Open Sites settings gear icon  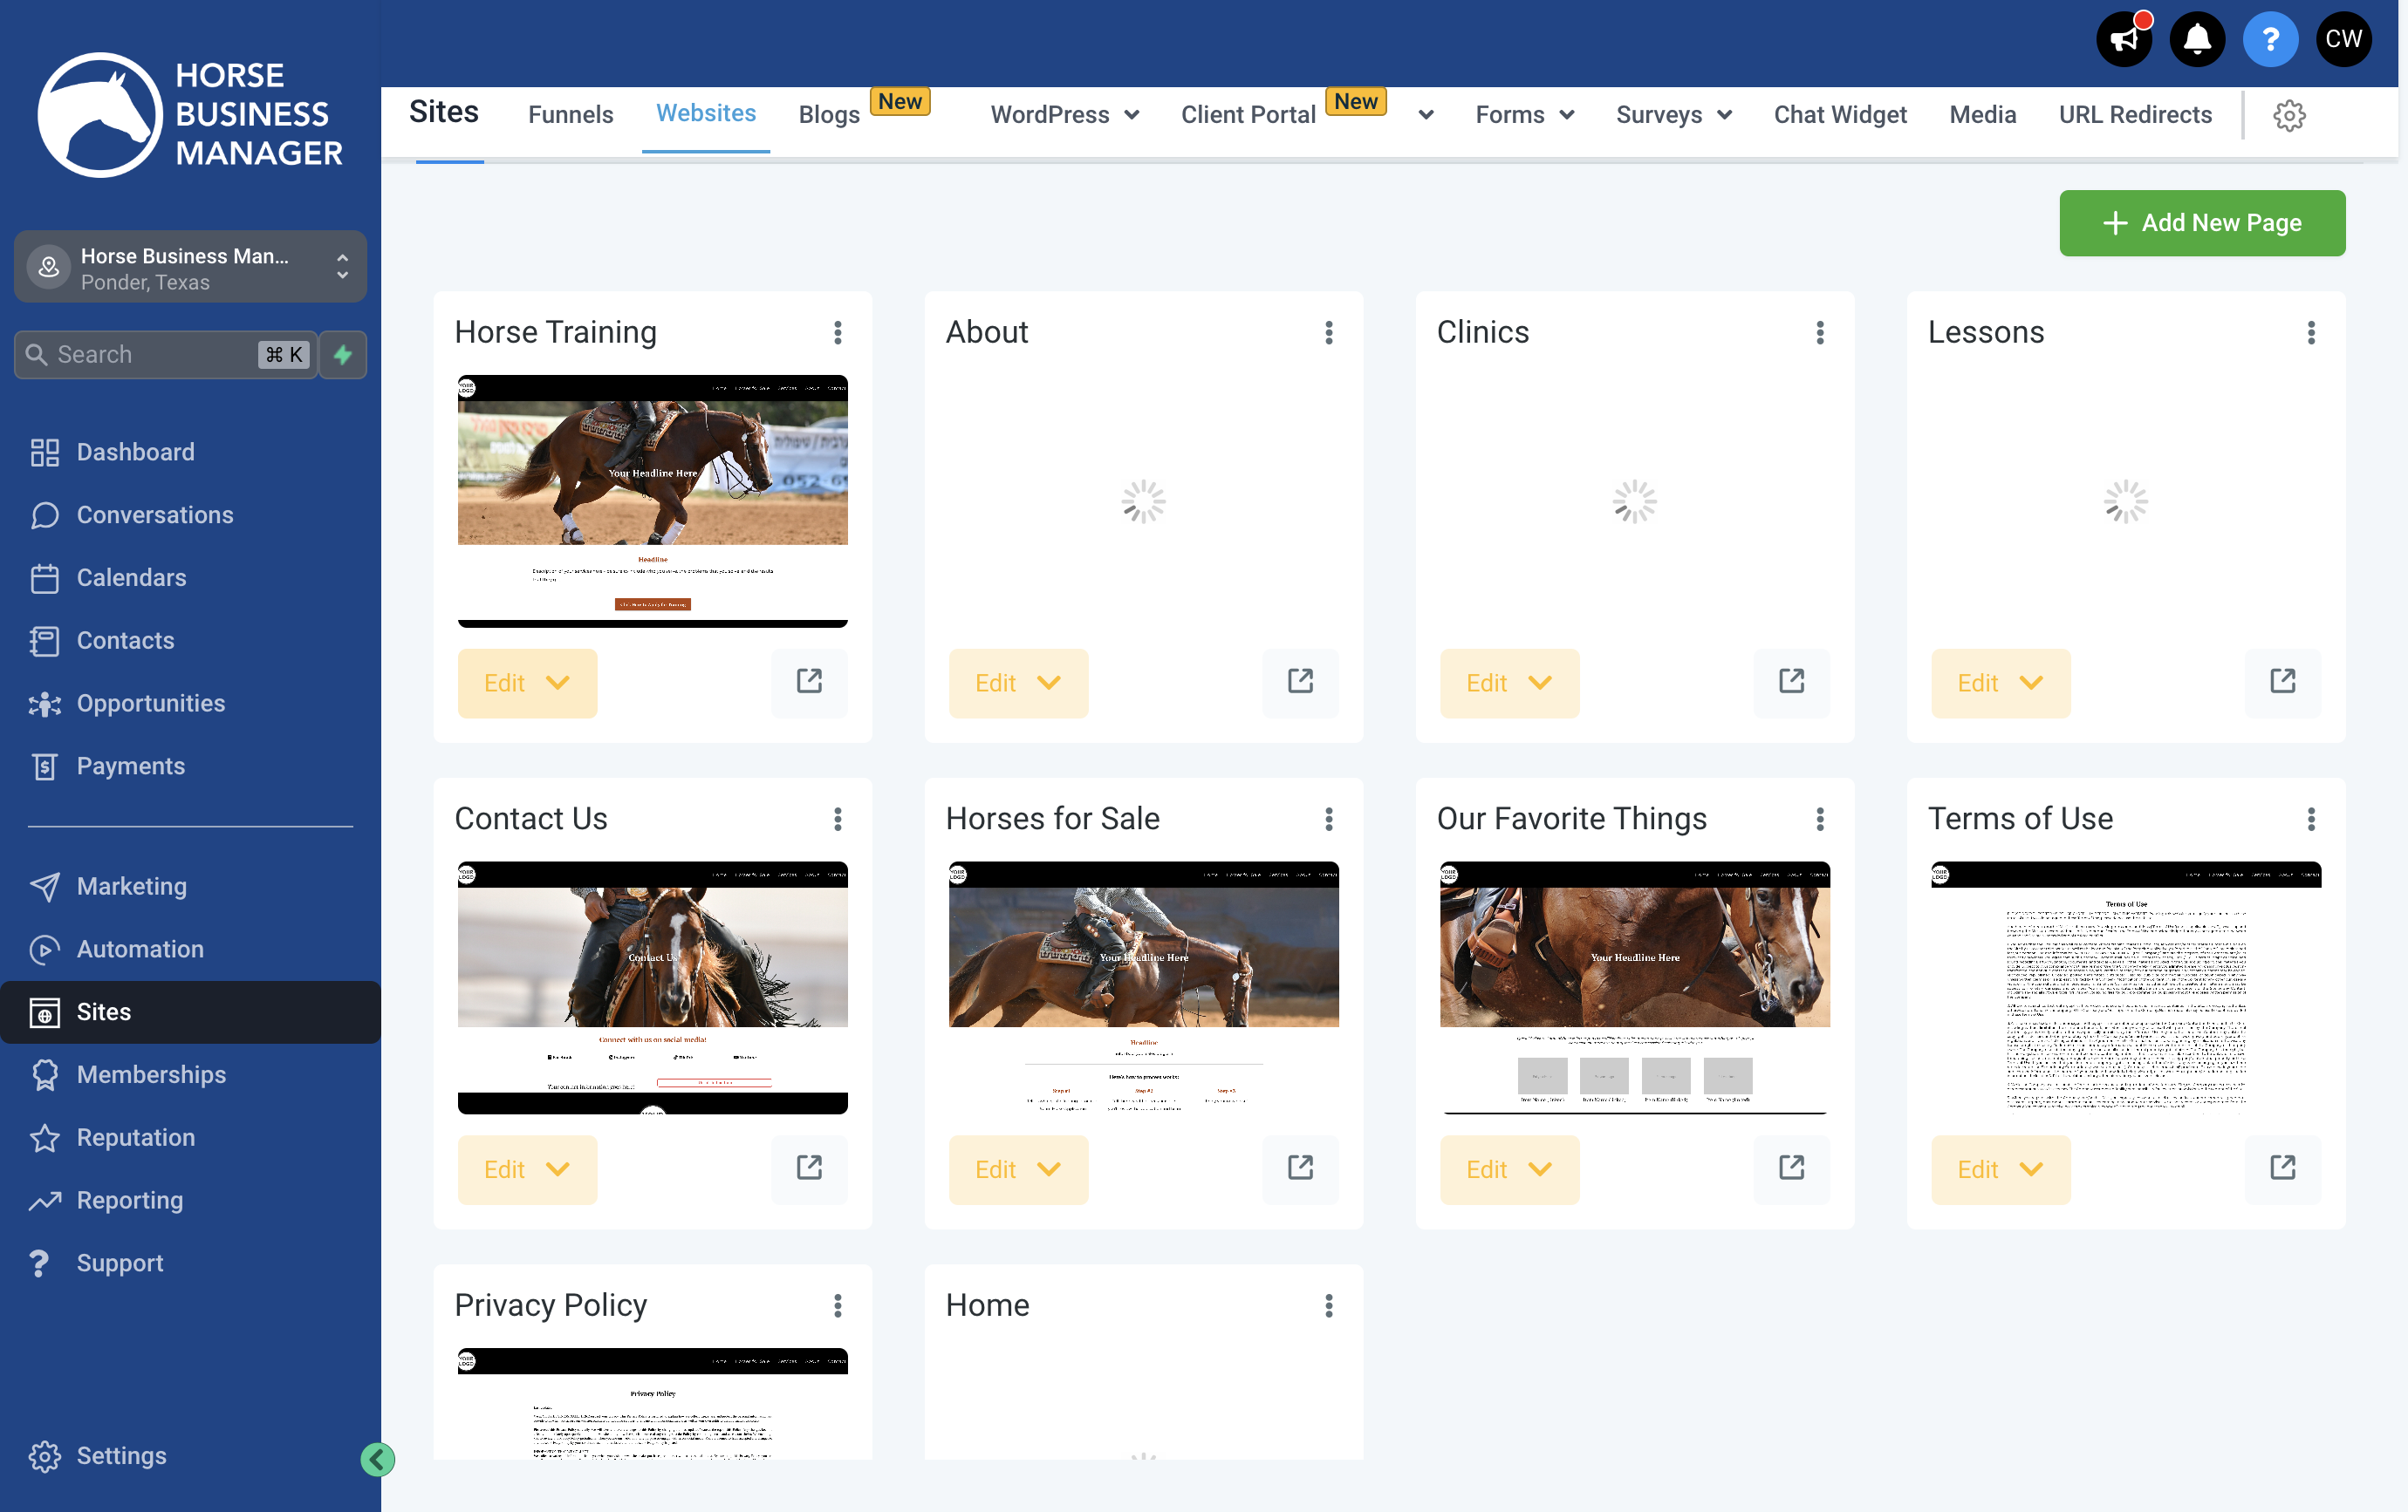[x=2289, y=115]
